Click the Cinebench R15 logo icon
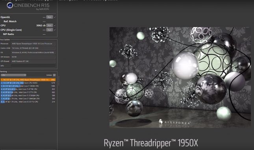254x150 pixels. pos(10,5)
